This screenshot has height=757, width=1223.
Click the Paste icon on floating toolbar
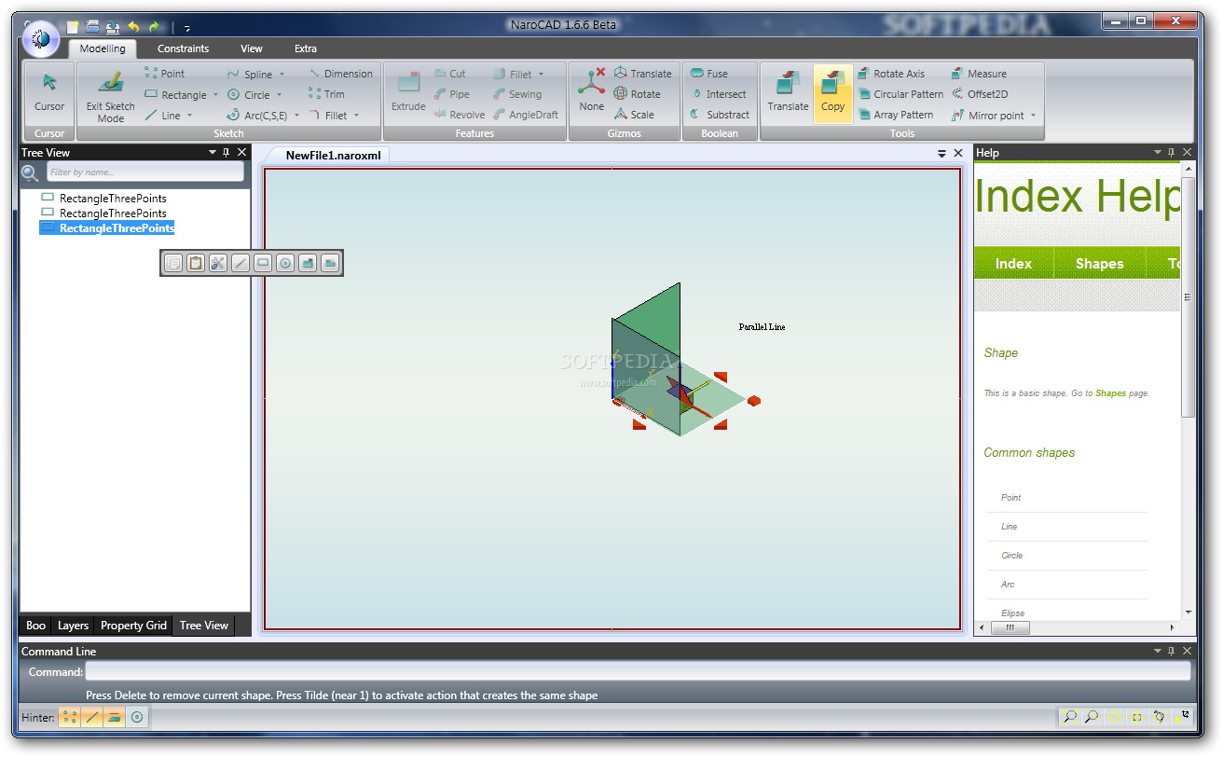[196, 264]
